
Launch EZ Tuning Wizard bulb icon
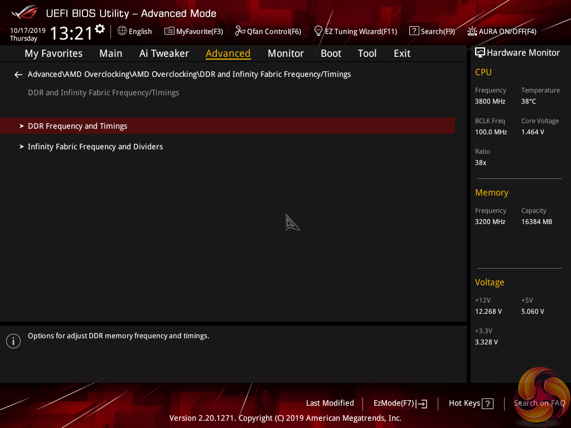click(318, 31)
